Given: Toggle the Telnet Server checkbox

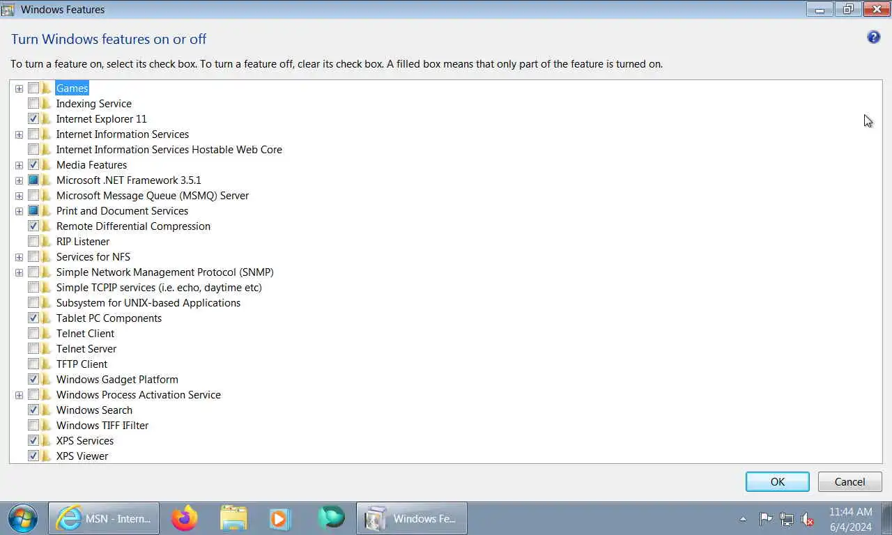Looking at the screenshot, I should click(x=33, y=349).
